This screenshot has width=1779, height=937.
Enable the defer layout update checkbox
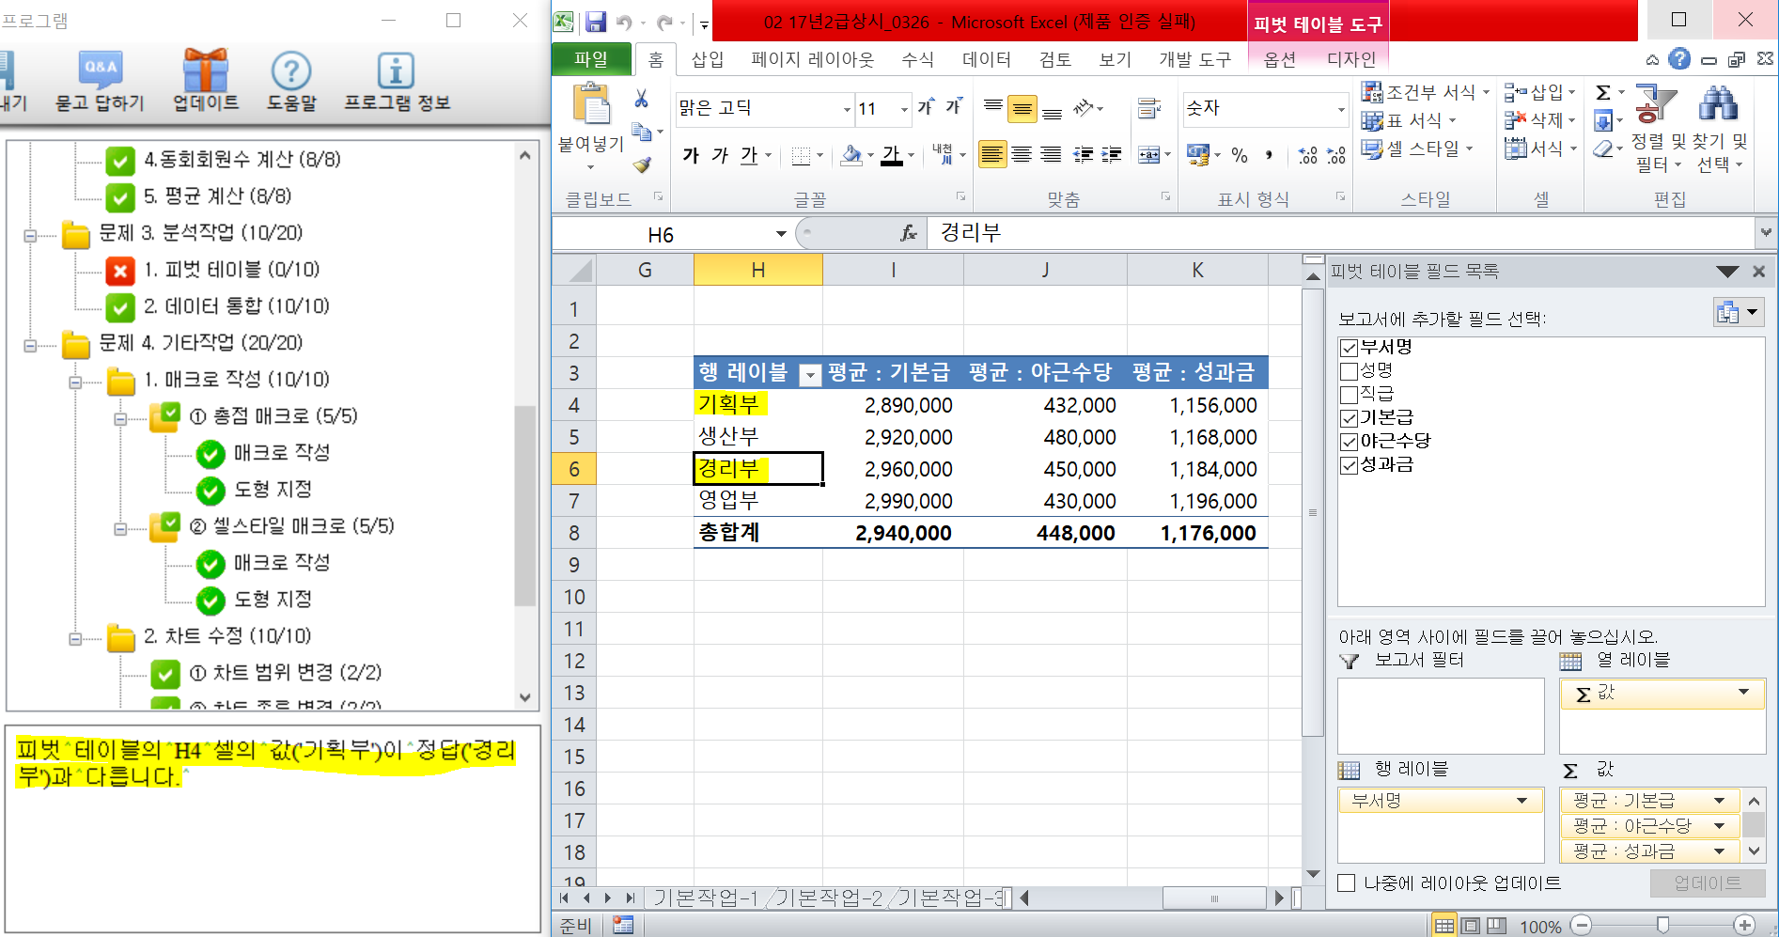1347,883
